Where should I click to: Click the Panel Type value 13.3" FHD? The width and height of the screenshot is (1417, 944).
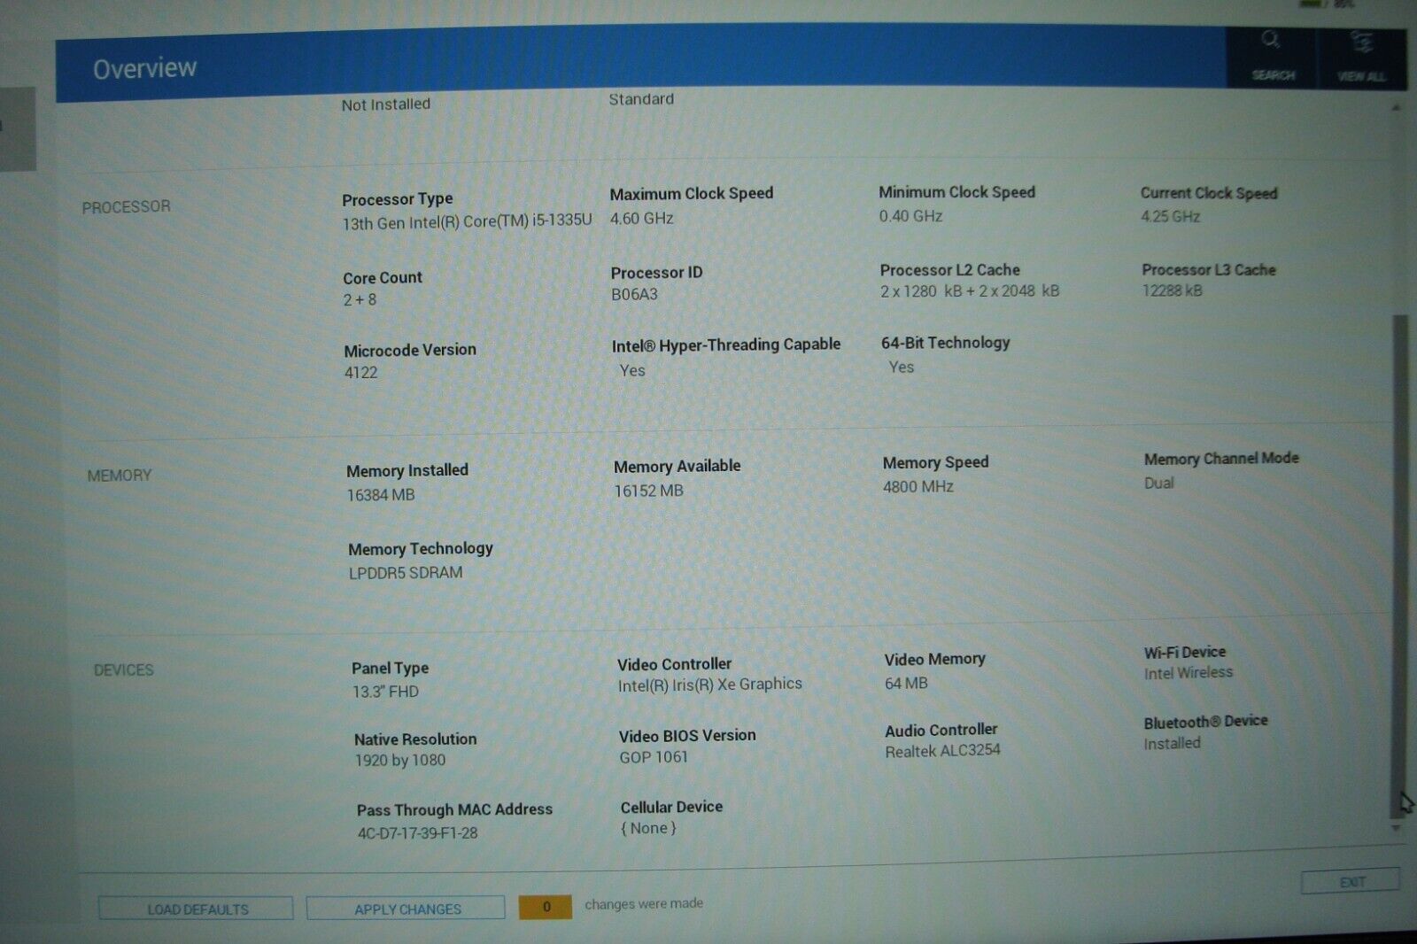pyautogui.click(x=385, y=691)
